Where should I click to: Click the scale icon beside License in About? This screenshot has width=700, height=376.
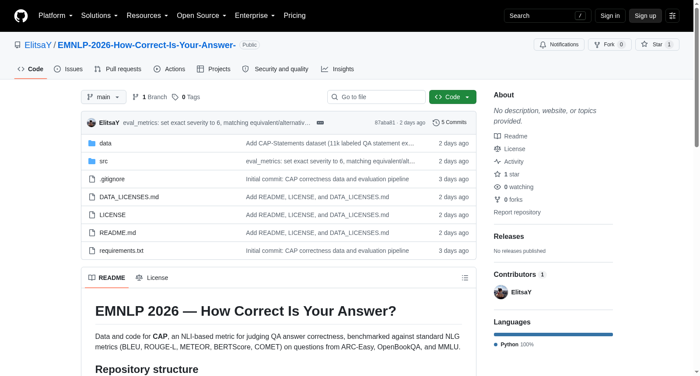click(x=497, y=149)
